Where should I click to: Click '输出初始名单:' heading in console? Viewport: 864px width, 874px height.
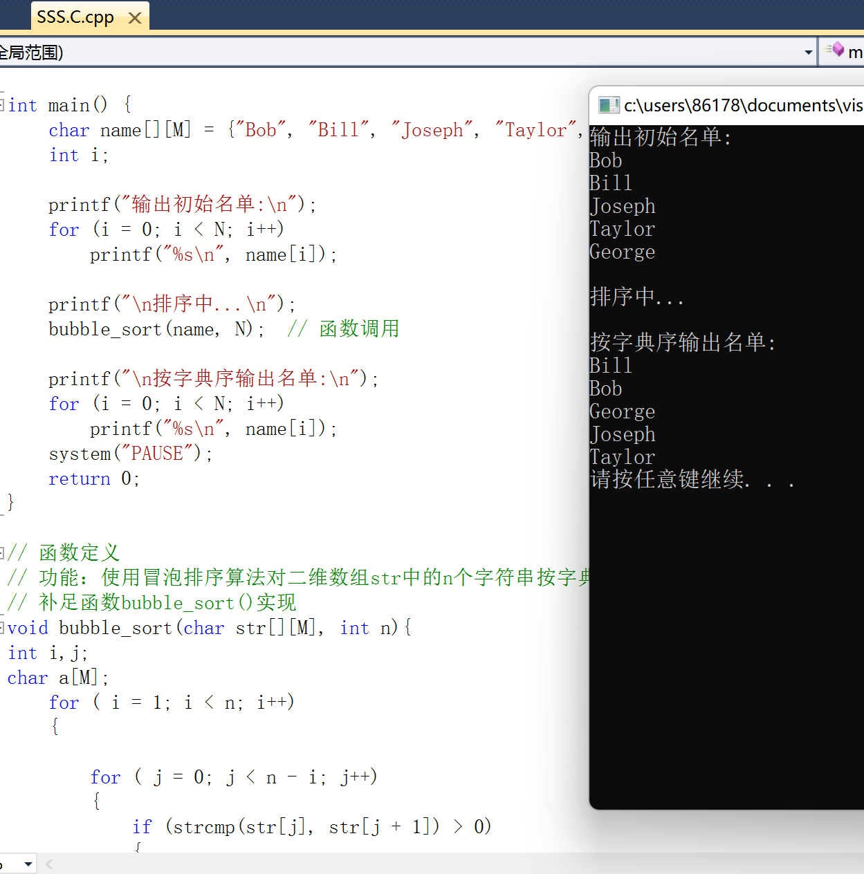point(661,137)
